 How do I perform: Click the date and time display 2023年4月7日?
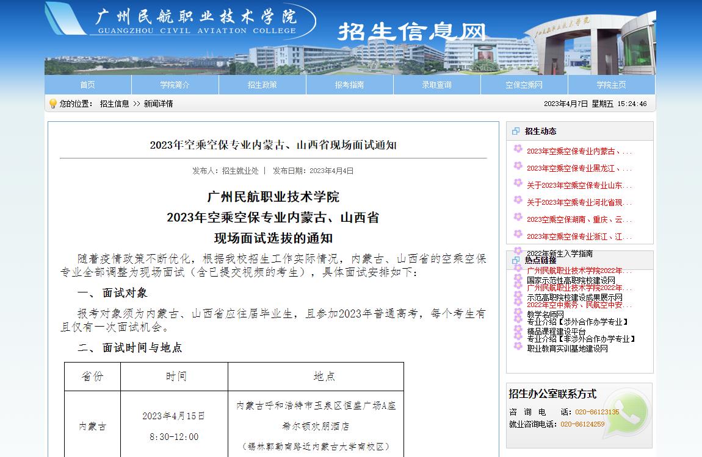[x=595, y=104]
